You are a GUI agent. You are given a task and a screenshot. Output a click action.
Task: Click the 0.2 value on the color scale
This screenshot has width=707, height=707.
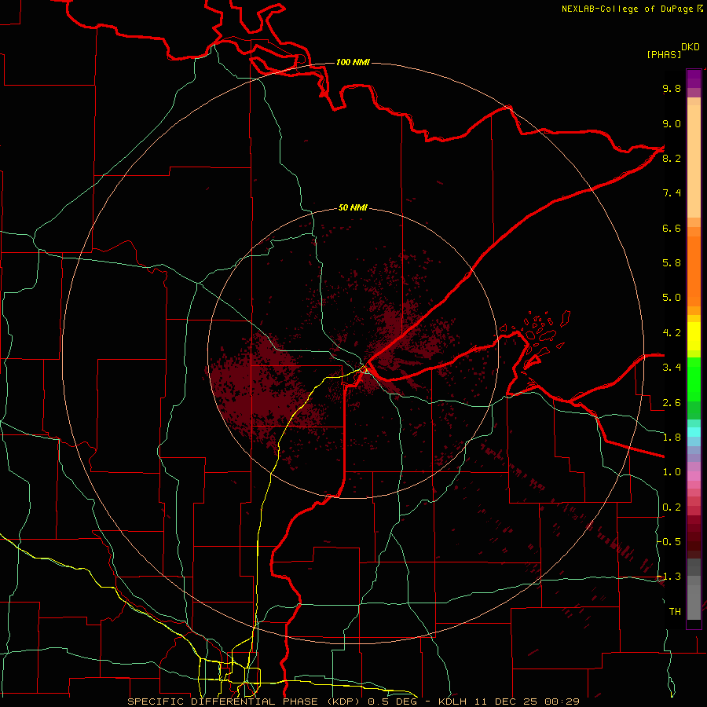pyautogui.click(x=672, y=507)
